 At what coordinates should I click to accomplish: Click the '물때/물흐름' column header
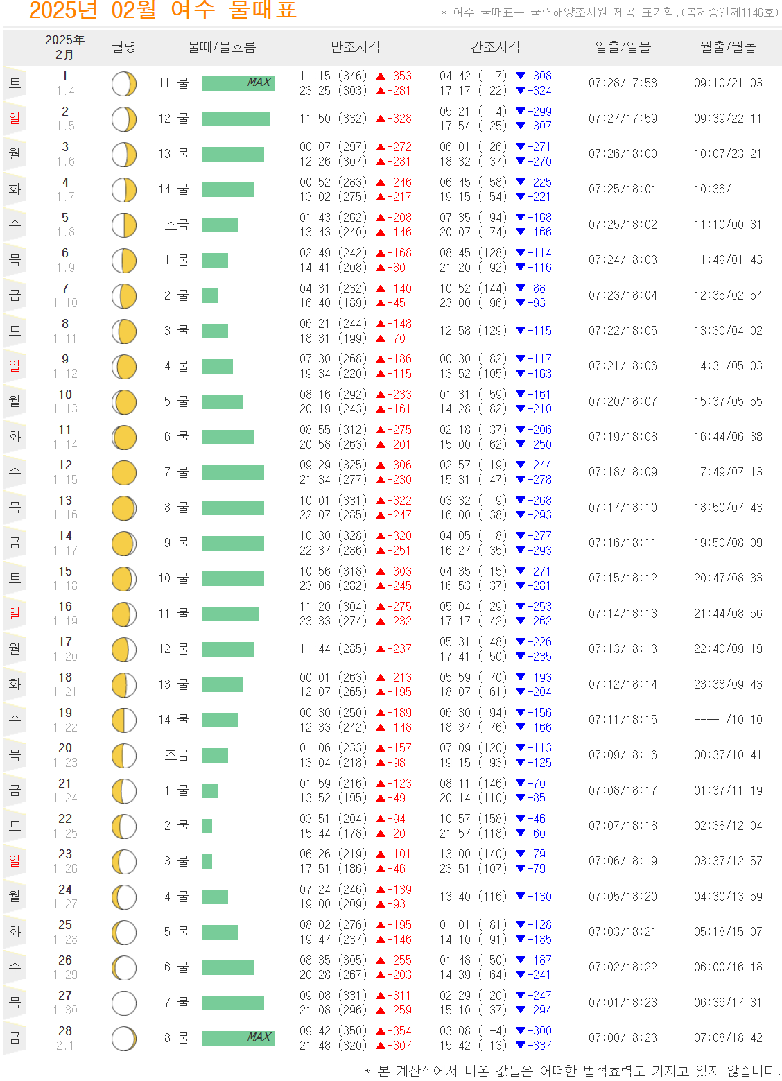tap(222, 46)
